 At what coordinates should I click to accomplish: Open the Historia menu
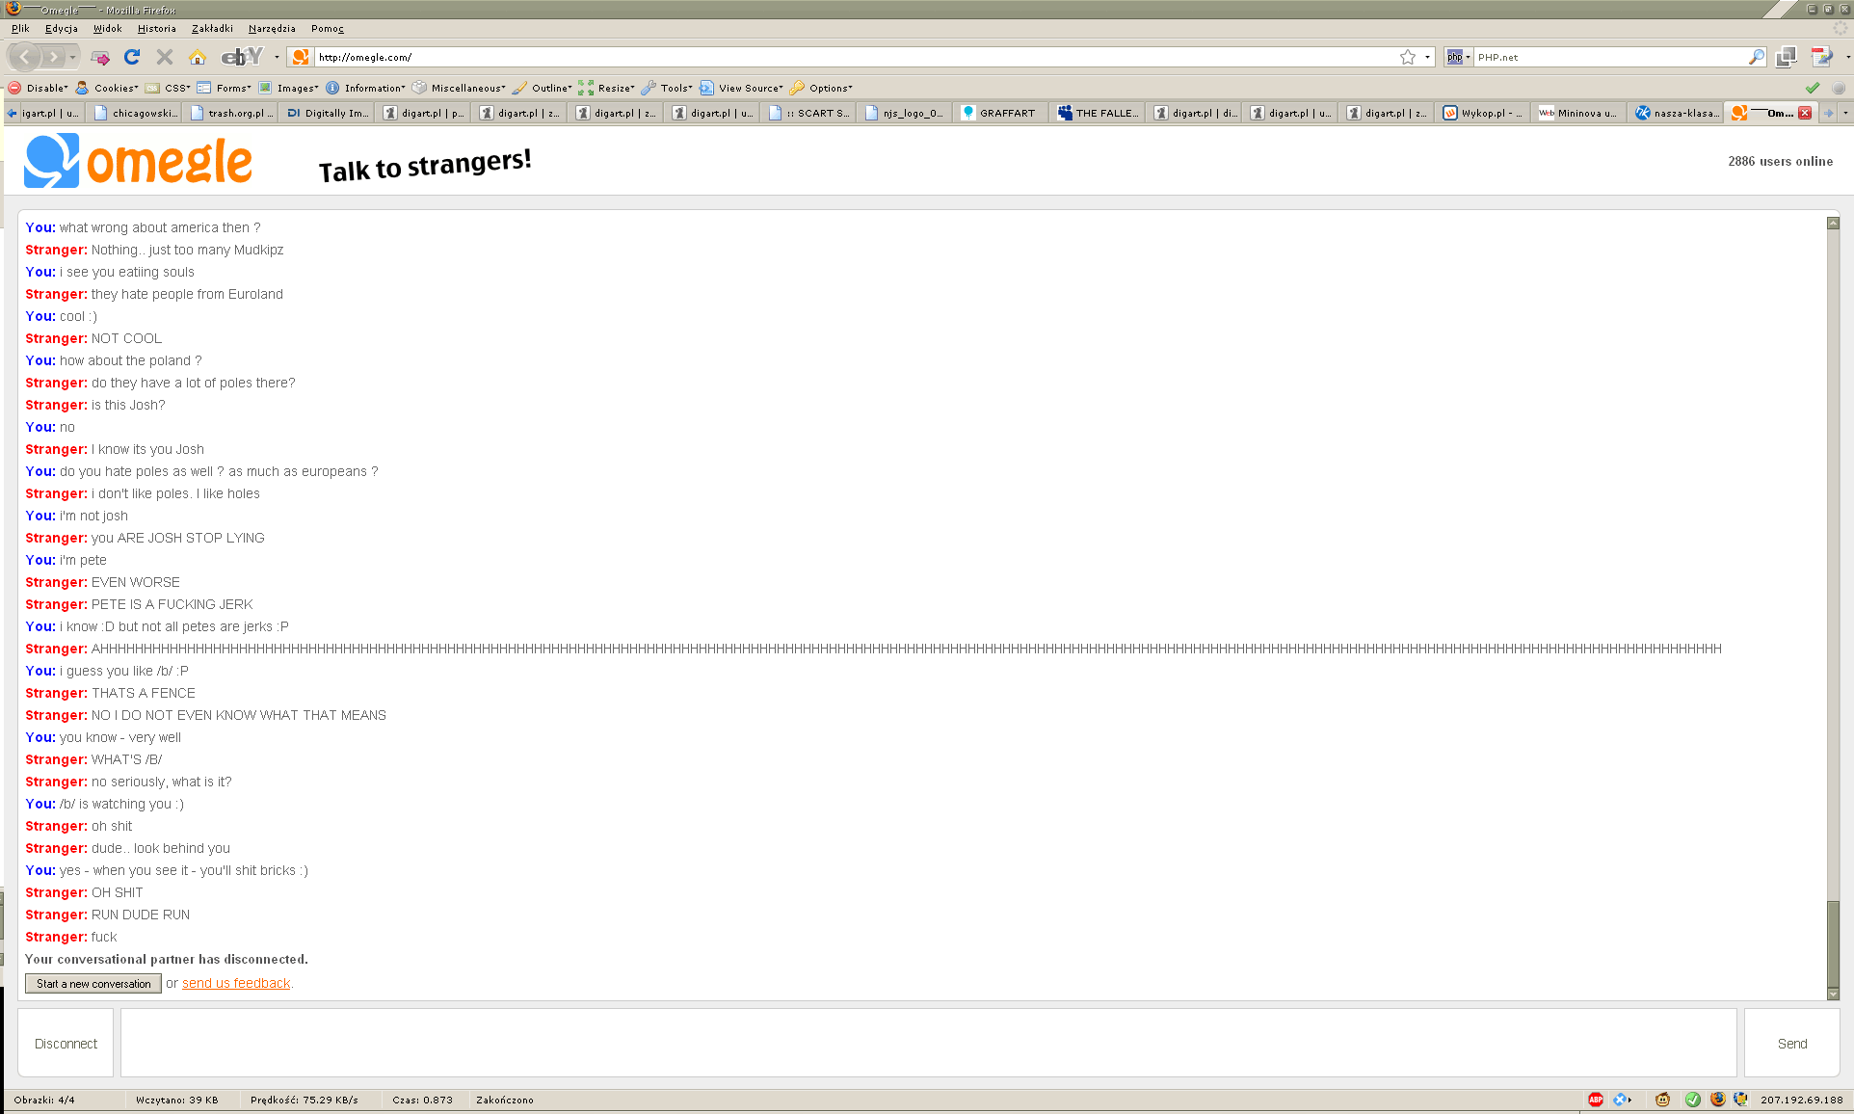157,29
